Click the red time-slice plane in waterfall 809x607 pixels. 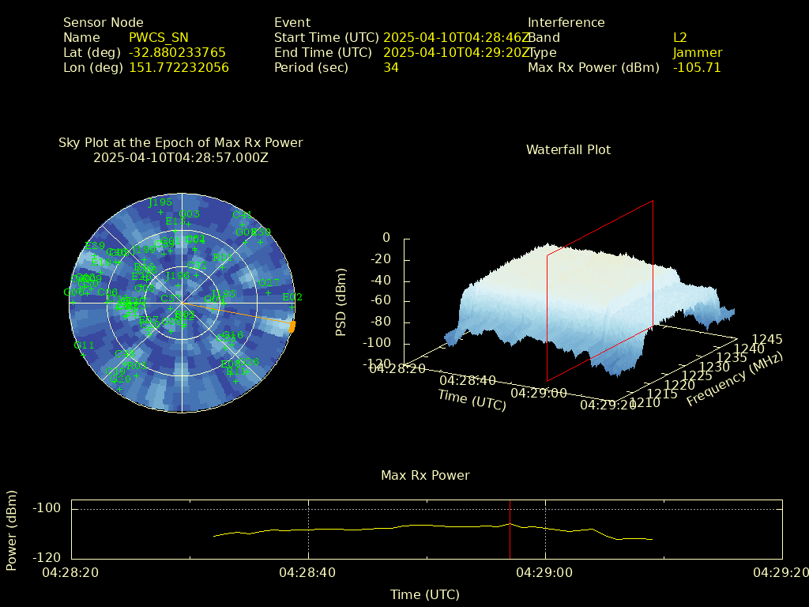coord(600,292)
